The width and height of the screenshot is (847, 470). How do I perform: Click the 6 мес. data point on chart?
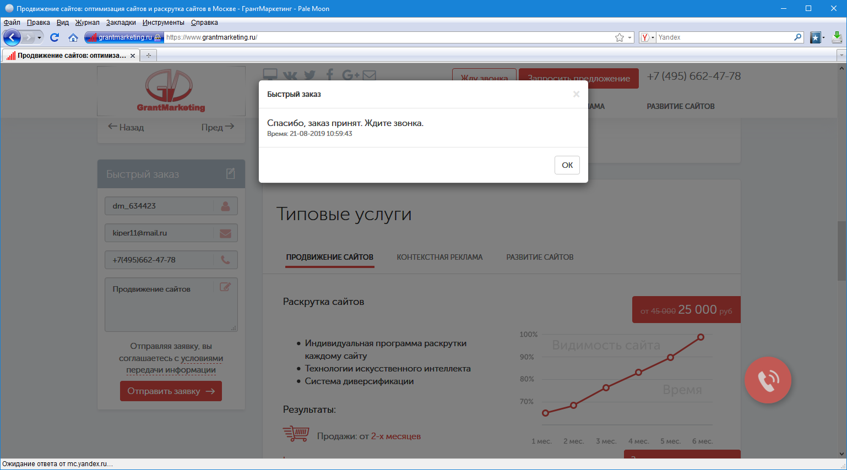coord(701,337)
